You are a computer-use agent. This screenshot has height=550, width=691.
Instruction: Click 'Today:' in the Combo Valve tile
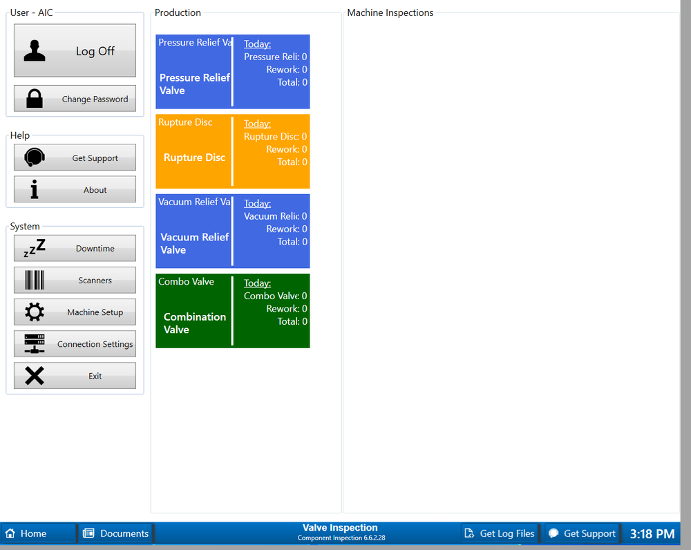pos(257,283)
